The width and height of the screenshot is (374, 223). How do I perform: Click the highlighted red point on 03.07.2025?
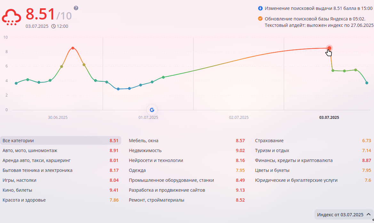(x=329, y=48)
